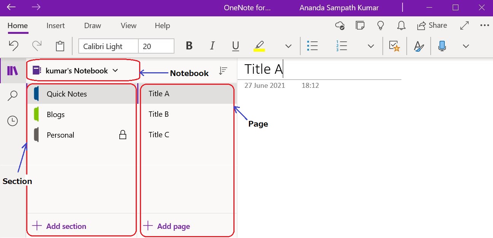The height and width of the screenshot is (238, 493).
Task: Undo the last action
Action: pos(13,46)
